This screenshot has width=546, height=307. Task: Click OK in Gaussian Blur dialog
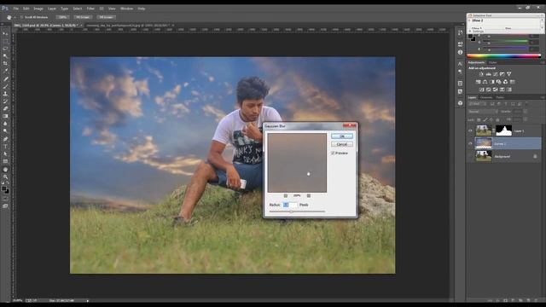point(342,136)
